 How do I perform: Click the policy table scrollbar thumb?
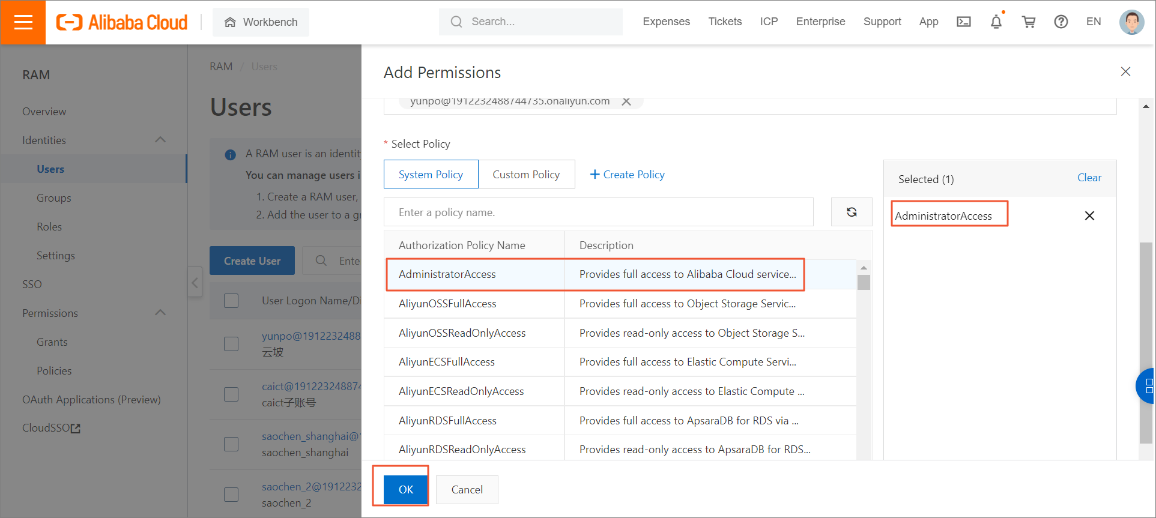point(864,282)
